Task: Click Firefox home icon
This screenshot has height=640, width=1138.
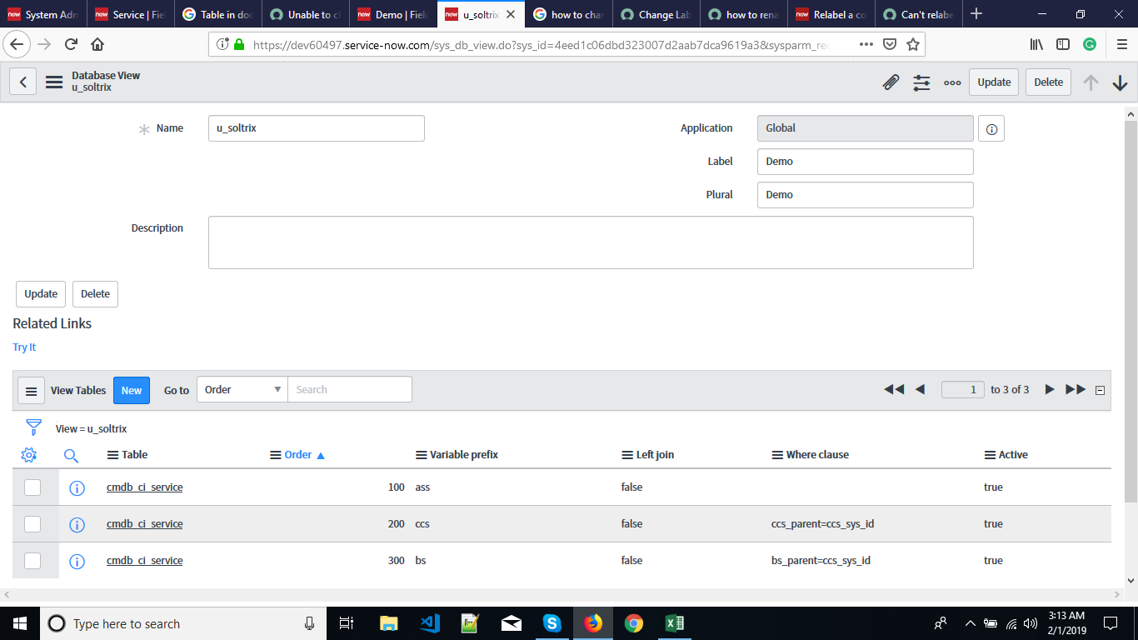Action: (x=97, y=44)
